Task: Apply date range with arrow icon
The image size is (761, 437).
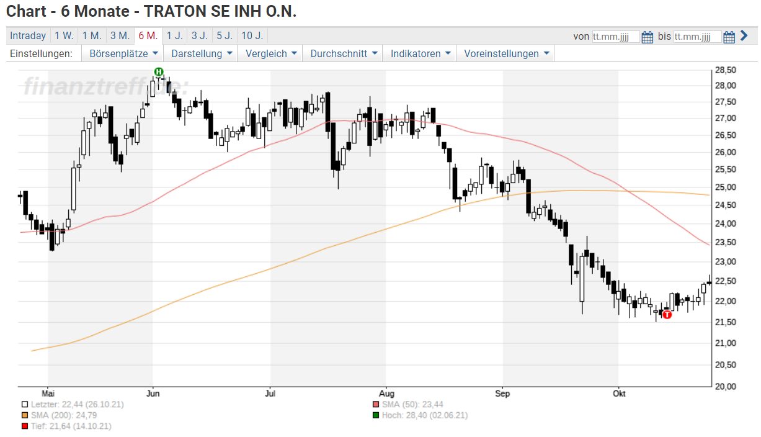Action: [744, 36]
